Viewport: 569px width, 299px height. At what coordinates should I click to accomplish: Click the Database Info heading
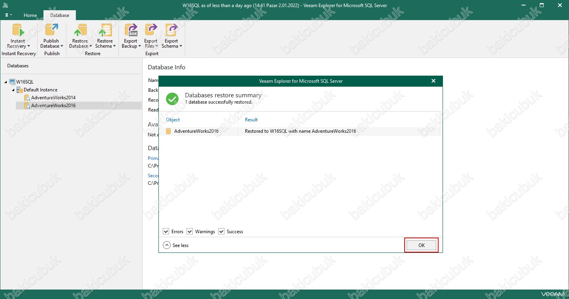tap(166, 67)
